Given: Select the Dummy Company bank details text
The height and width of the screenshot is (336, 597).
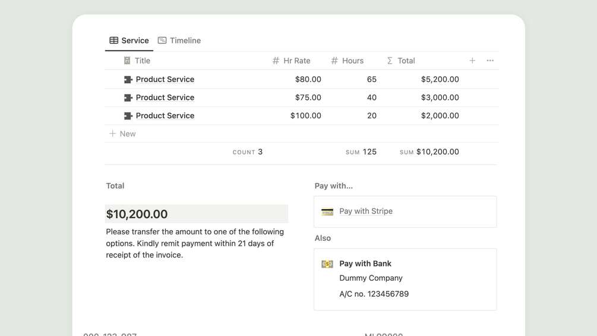Looking at the screenshot, I should tap(371, 278).
